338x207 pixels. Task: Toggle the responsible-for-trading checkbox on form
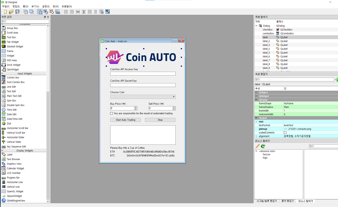tap(111, 113)
